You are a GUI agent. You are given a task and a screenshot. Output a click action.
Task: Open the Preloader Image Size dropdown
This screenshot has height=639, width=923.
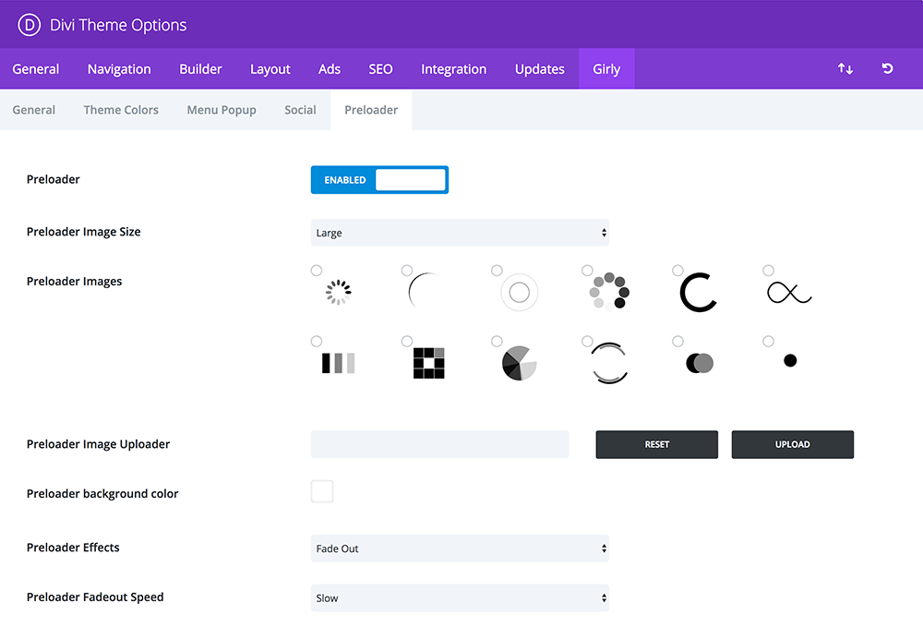[460, 233]
